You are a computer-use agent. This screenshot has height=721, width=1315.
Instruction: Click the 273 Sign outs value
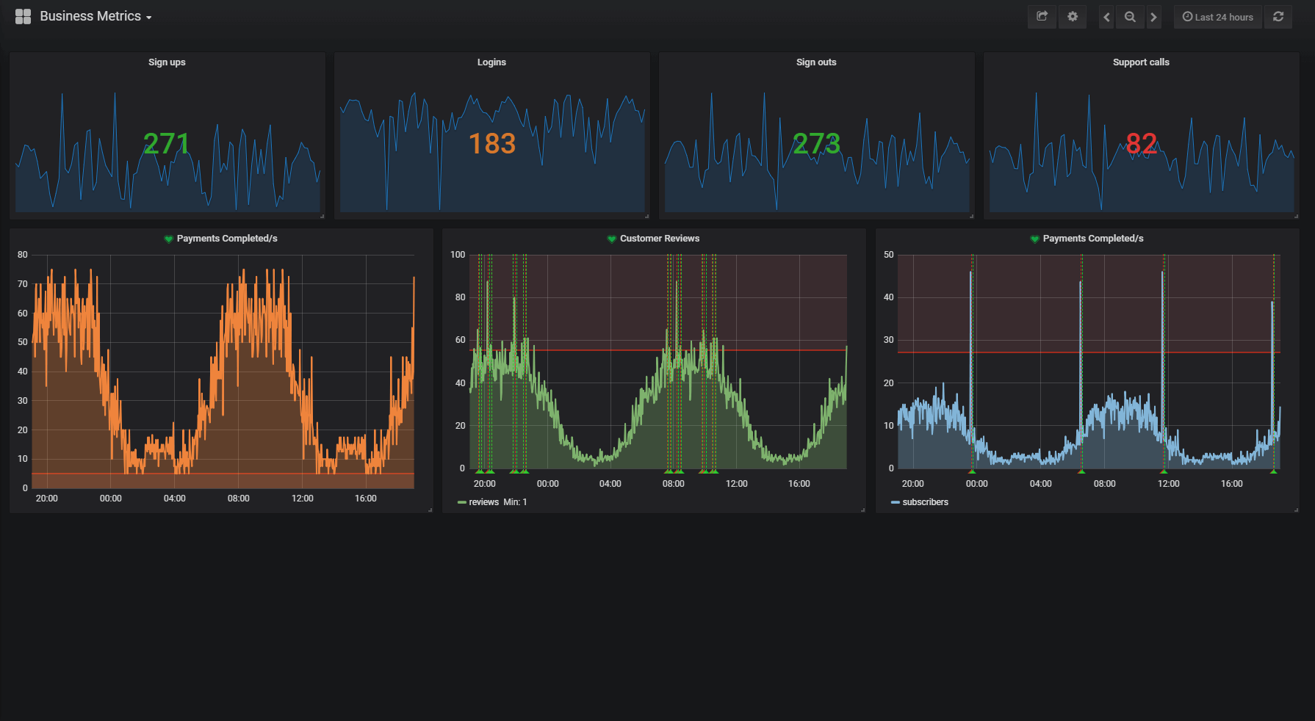pos(817,143)
